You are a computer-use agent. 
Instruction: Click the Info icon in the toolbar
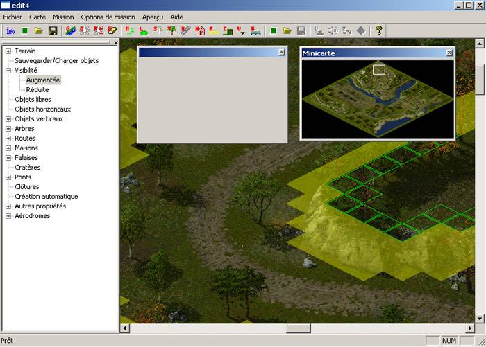[10, 30]
